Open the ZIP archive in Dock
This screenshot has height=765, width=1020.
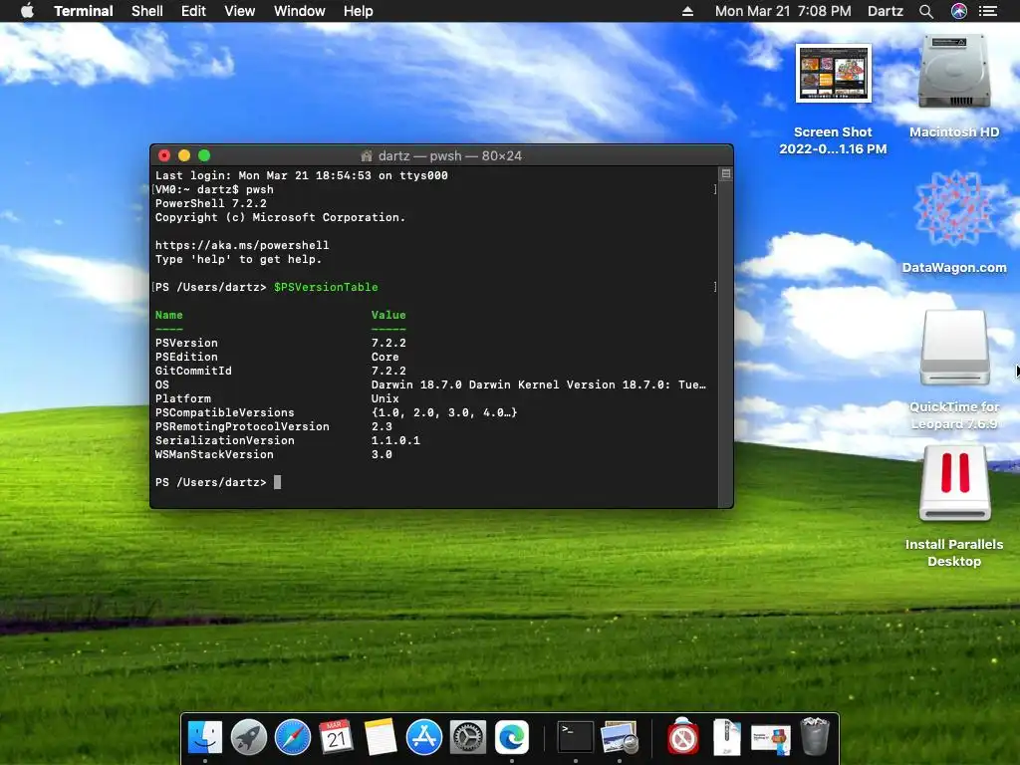[x=726, y=737]
